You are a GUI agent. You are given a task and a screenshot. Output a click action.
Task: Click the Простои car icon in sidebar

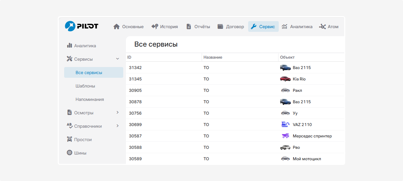point(70,139)
